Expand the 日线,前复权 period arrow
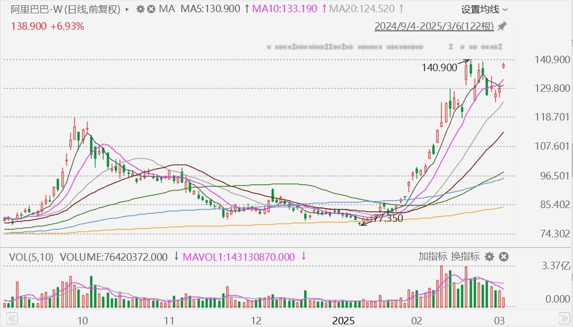573x327 pixels. [x=127, y=9]
